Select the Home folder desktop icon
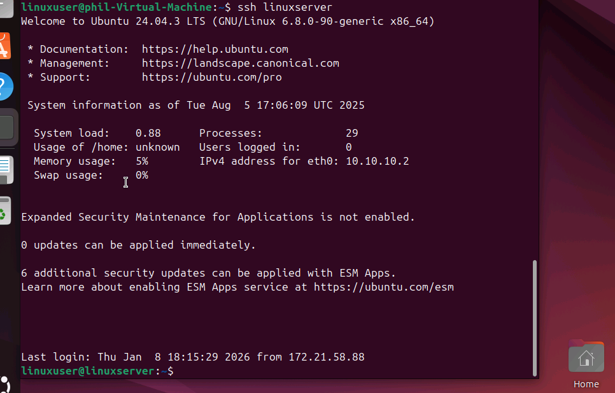This screenshot has height=393, width=615. [586, 359]
